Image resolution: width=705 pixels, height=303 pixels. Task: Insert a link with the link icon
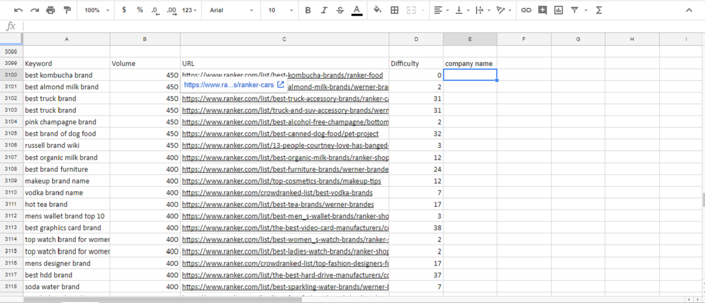point(526,10)
